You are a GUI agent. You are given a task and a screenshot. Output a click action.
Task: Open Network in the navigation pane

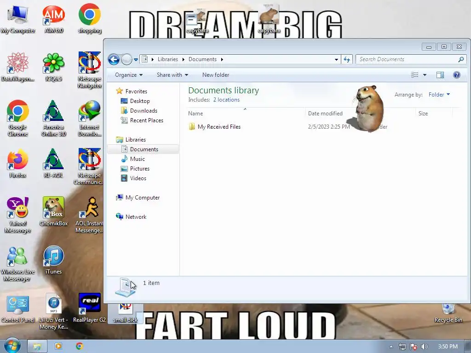pyautogui.click(x=136, y=217)
